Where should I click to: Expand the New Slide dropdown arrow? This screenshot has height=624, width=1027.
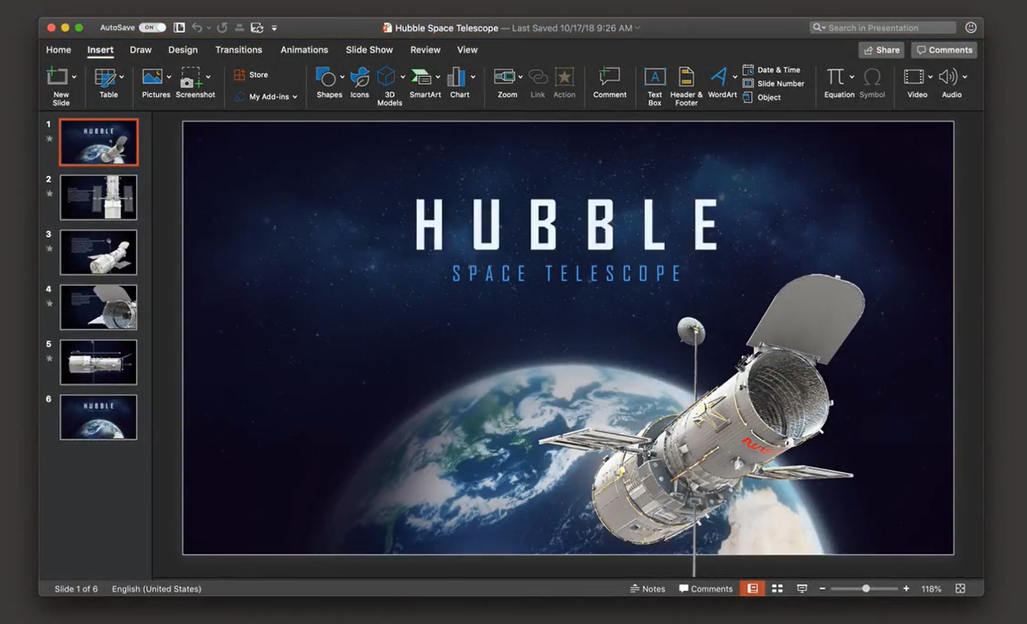[x=74, y=77]
